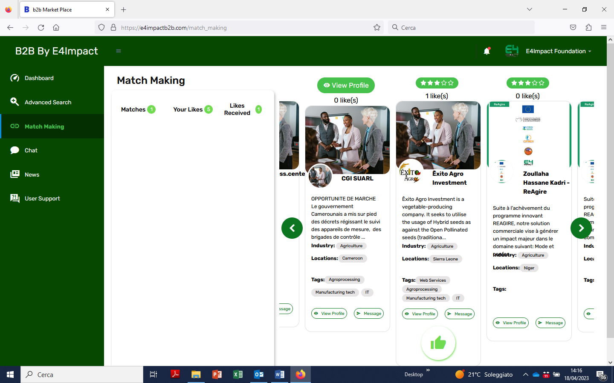Viewport: 614px width, 383px height.
Task: Click the News newspaper icon
Action: pyautogui.click(x=15, y=174)
